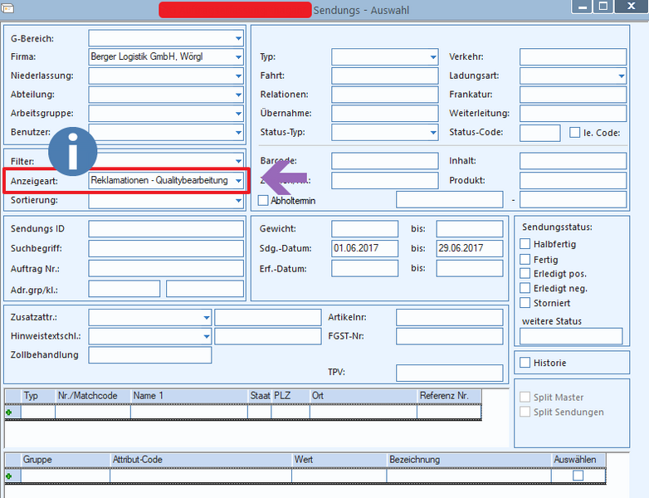The width and height of the screenshot is (649, 498).
Task: Enable the Historie checkbox
Action: (525, 363)
